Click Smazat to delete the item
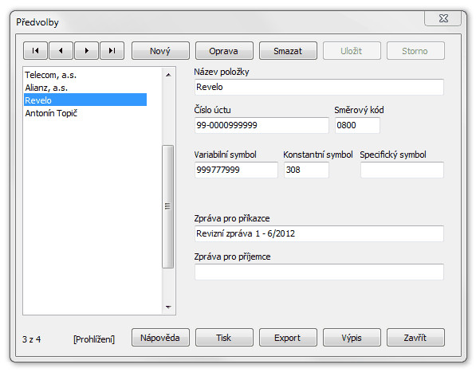Screen dimensions: 476x372 288,51
